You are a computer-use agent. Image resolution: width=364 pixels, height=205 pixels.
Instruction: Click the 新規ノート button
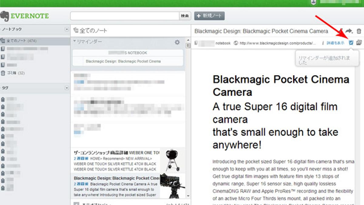209,16
